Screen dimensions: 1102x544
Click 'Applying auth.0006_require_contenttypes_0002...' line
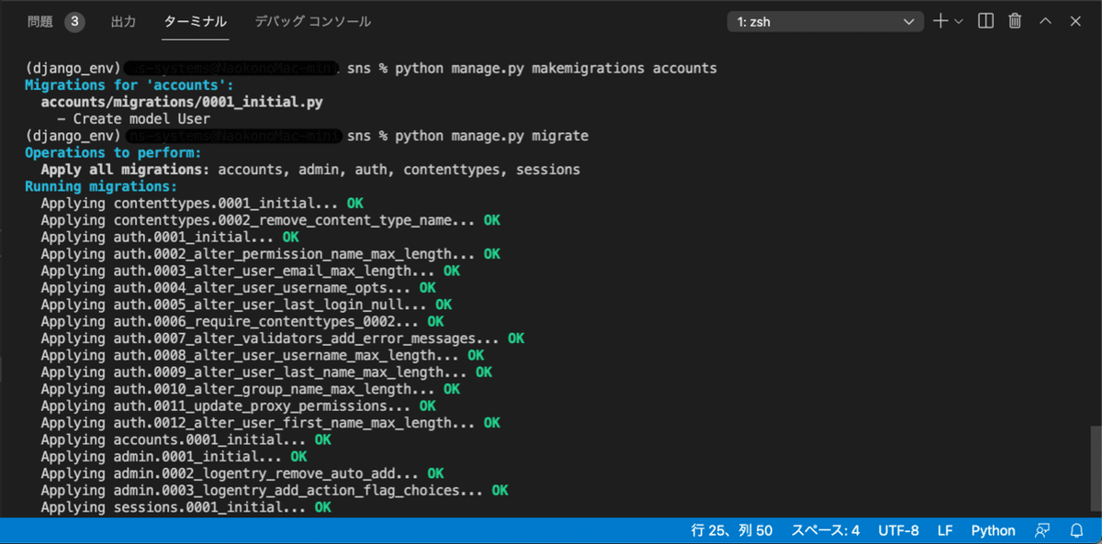(x=242, y=321)
